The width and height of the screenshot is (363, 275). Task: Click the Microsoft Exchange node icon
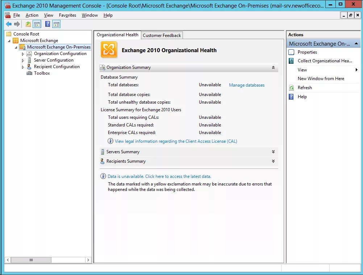(x=16, y=41)
